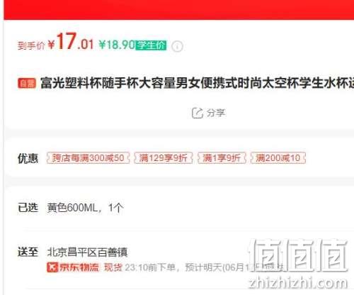354x295 pixels.
Task: Open the 富光塑料杯 product title
Action: point(197,83)
